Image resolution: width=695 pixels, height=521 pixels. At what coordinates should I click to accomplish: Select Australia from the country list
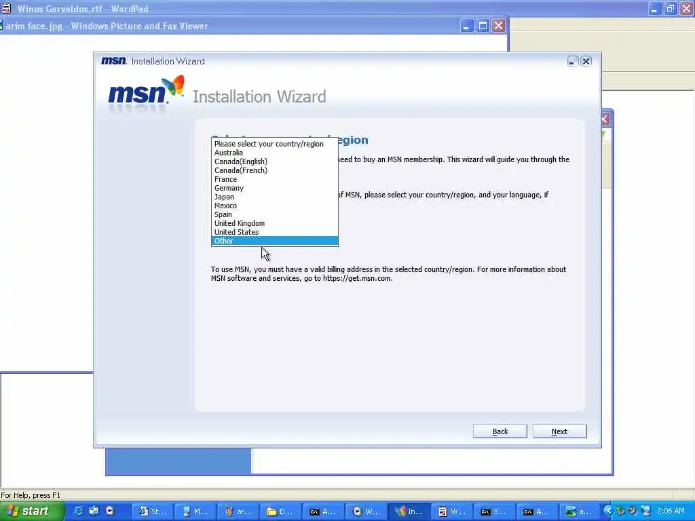point(274,153)
